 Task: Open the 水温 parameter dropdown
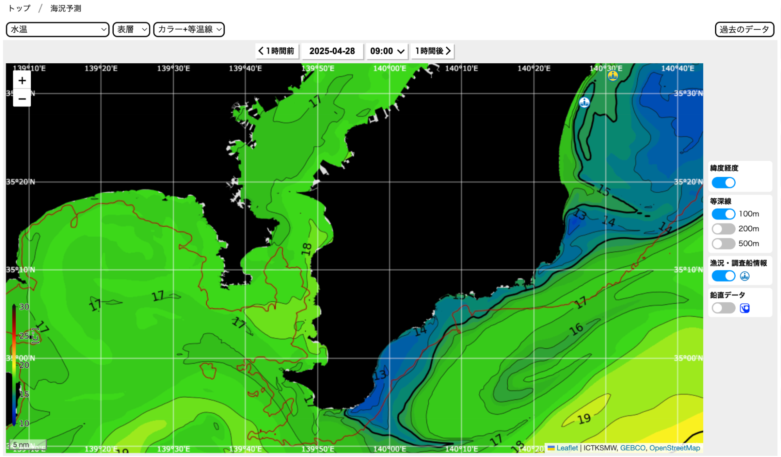click(57, 29)
